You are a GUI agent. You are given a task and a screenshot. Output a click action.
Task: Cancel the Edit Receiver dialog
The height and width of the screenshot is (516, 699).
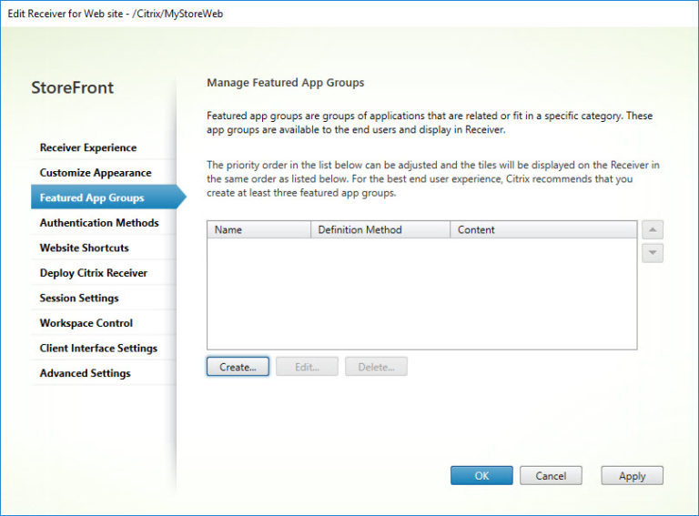coord(551,475)
